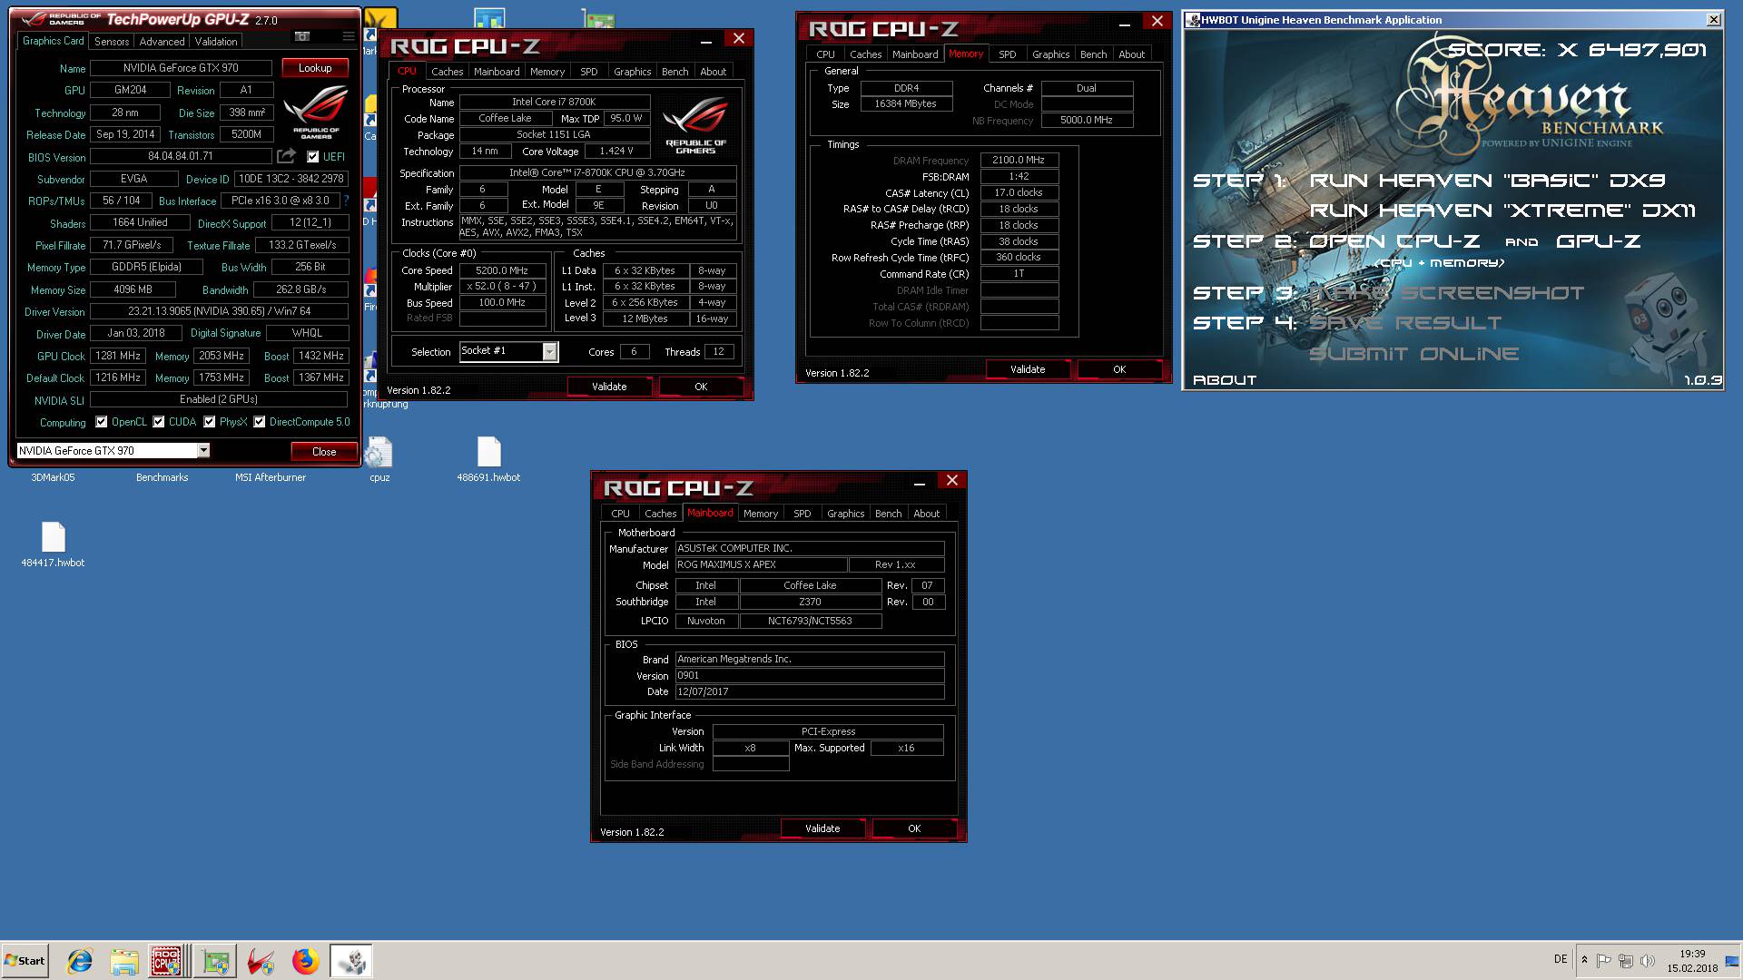Select 484417.hwbot desktop file
The image size is (1743, 980).
coord(53,544)
